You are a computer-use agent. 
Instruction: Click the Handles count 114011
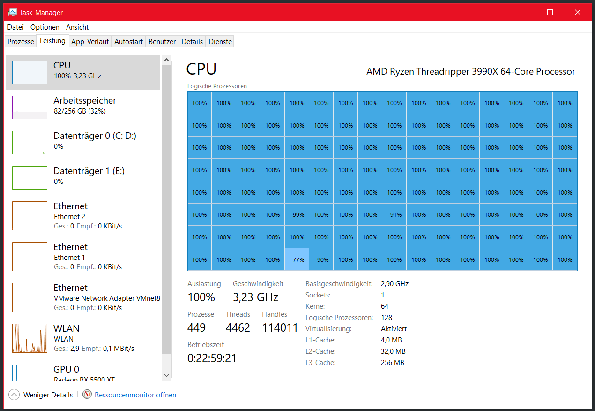pos(280,327)
